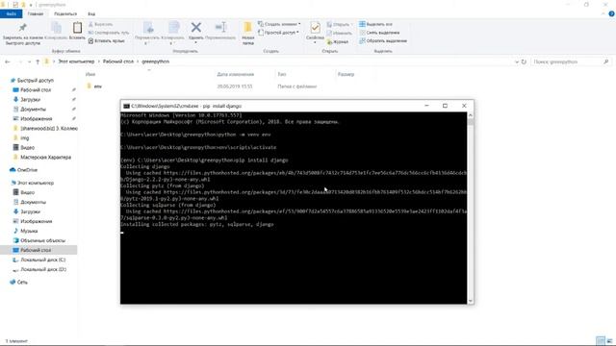Click the Size column header

346,74
